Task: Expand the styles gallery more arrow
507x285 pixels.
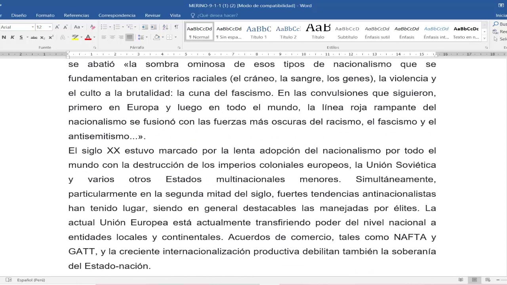Action: pyautogui.click(x=484, y=38)
